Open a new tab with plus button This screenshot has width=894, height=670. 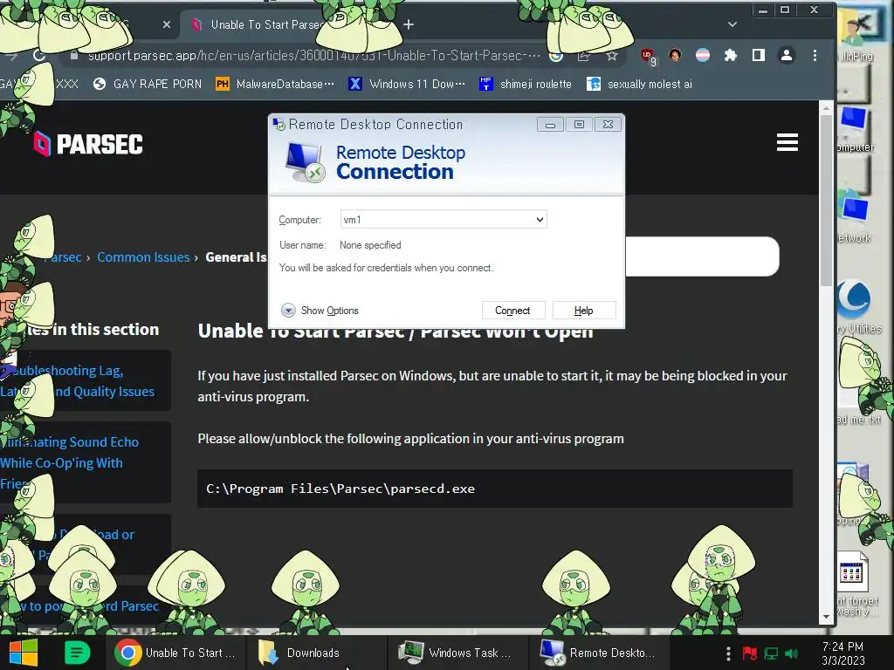409,24
